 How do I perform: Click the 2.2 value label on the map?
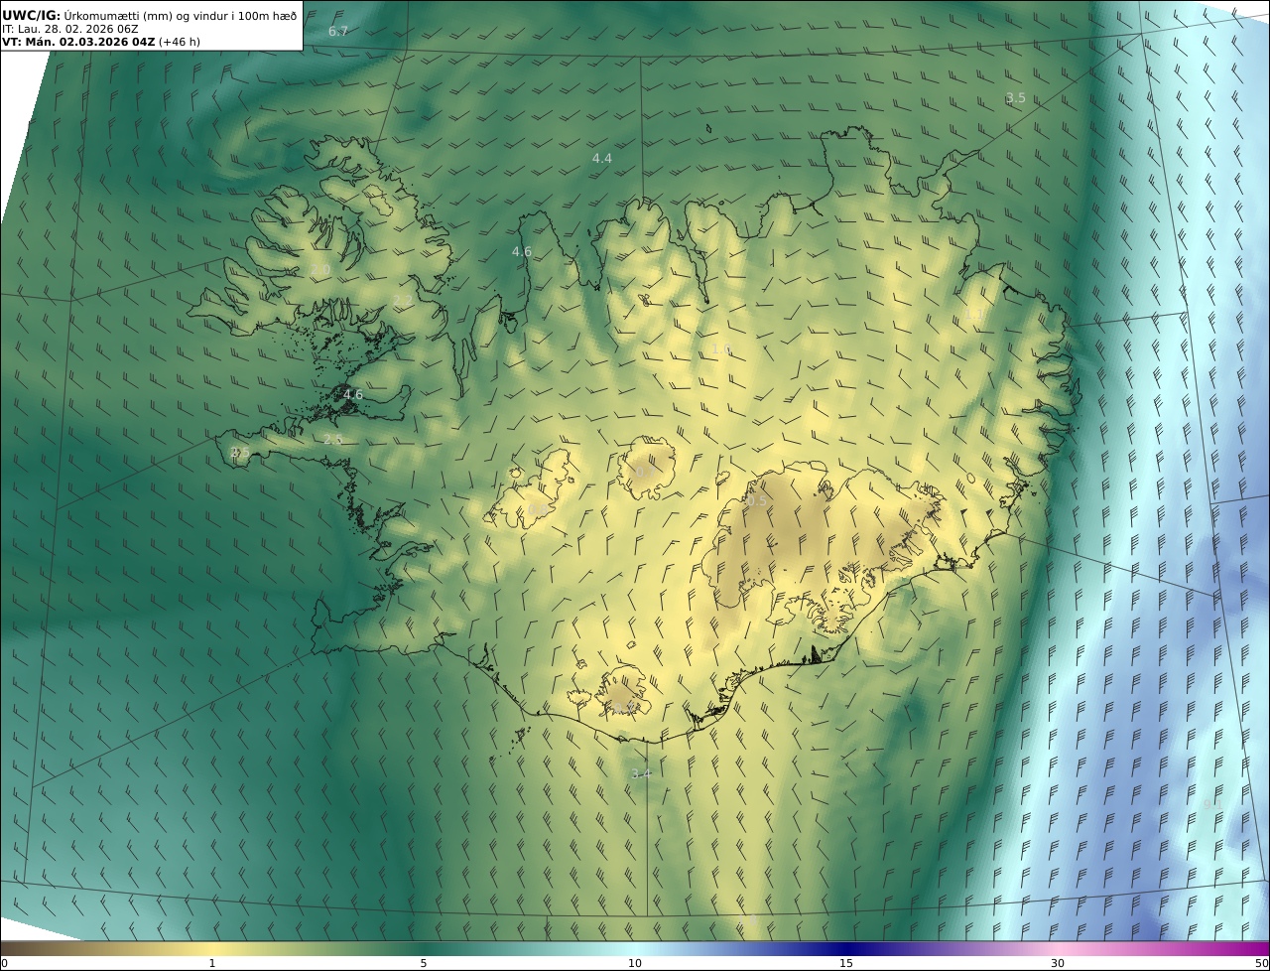pos(402,300)
